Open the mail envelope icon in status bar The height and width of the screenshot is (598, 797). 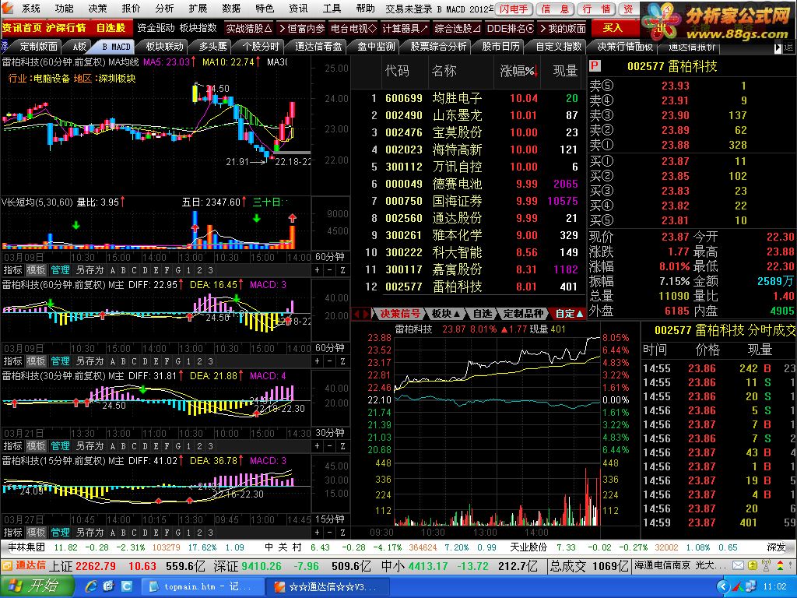click(x=738, y=565)
